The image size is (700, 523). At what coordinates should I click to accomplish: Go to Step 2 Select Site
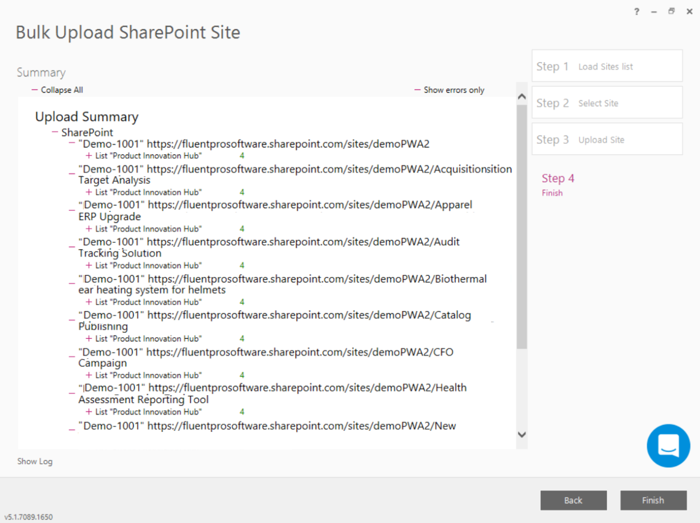[607, 103]
